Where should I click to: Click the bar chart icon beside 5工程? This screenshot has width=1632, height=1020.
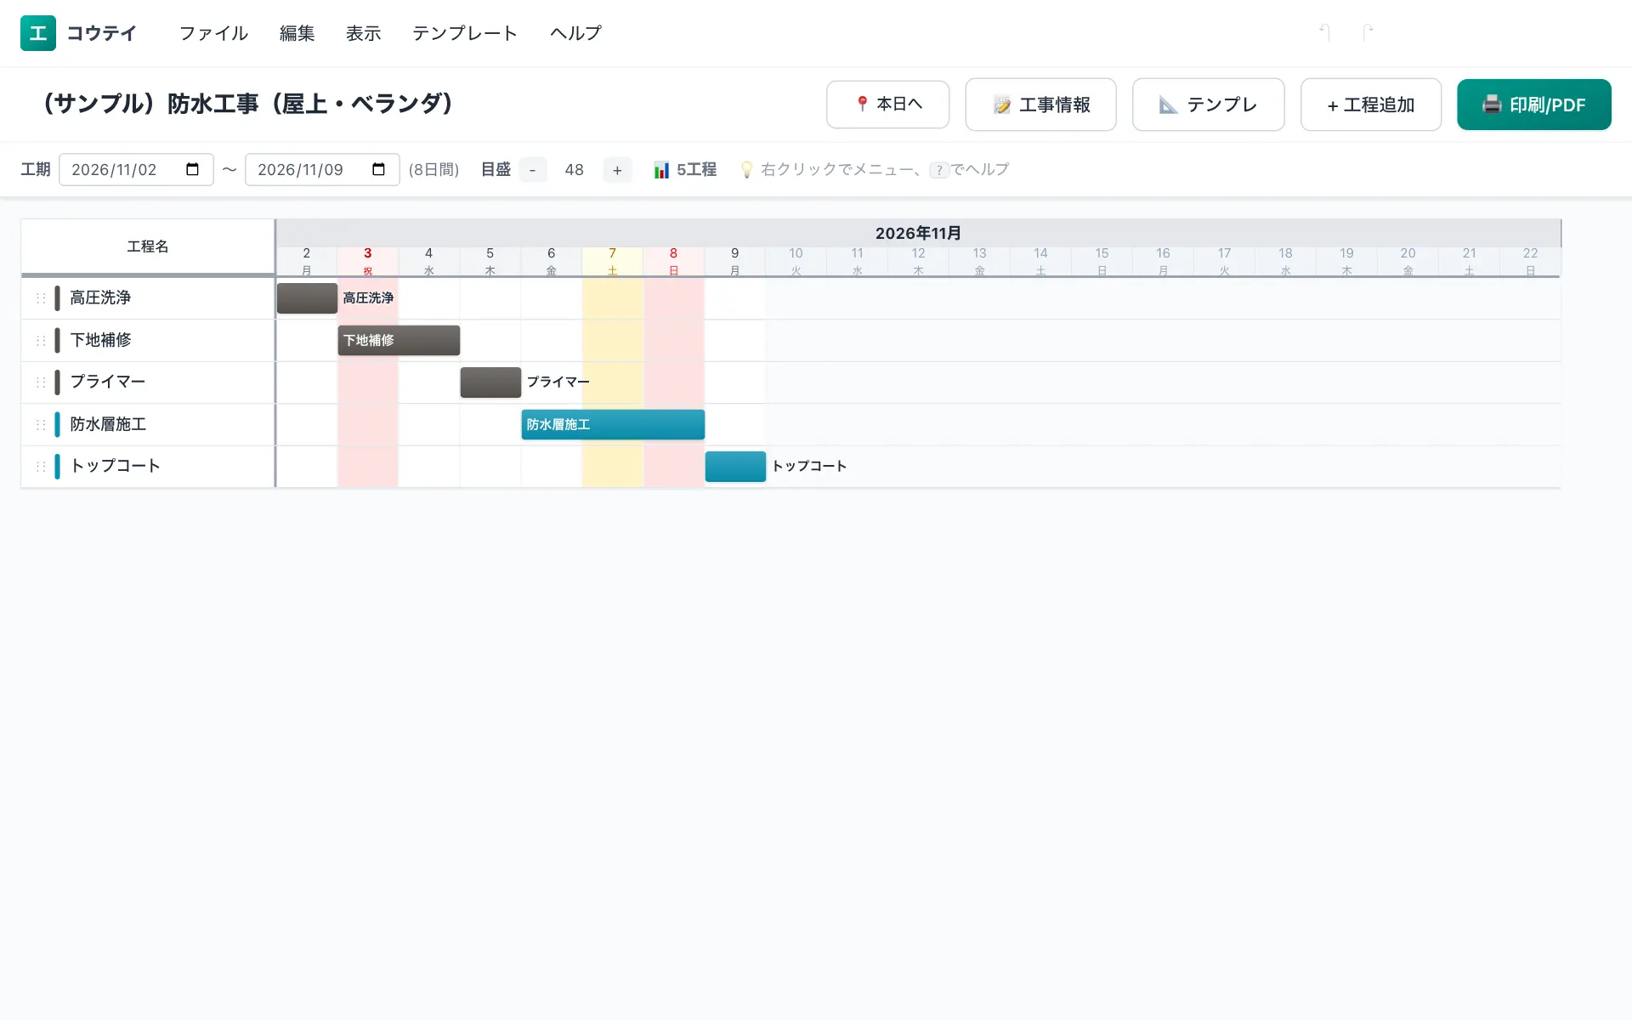[661, 170]
